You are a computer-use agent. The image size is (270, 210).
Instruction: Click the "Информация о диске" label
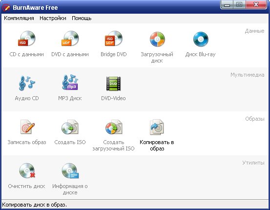(x=70, y=189)
